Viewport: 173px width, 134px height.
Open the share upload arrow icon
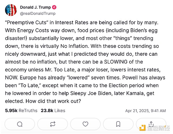(x=151, y=124)
